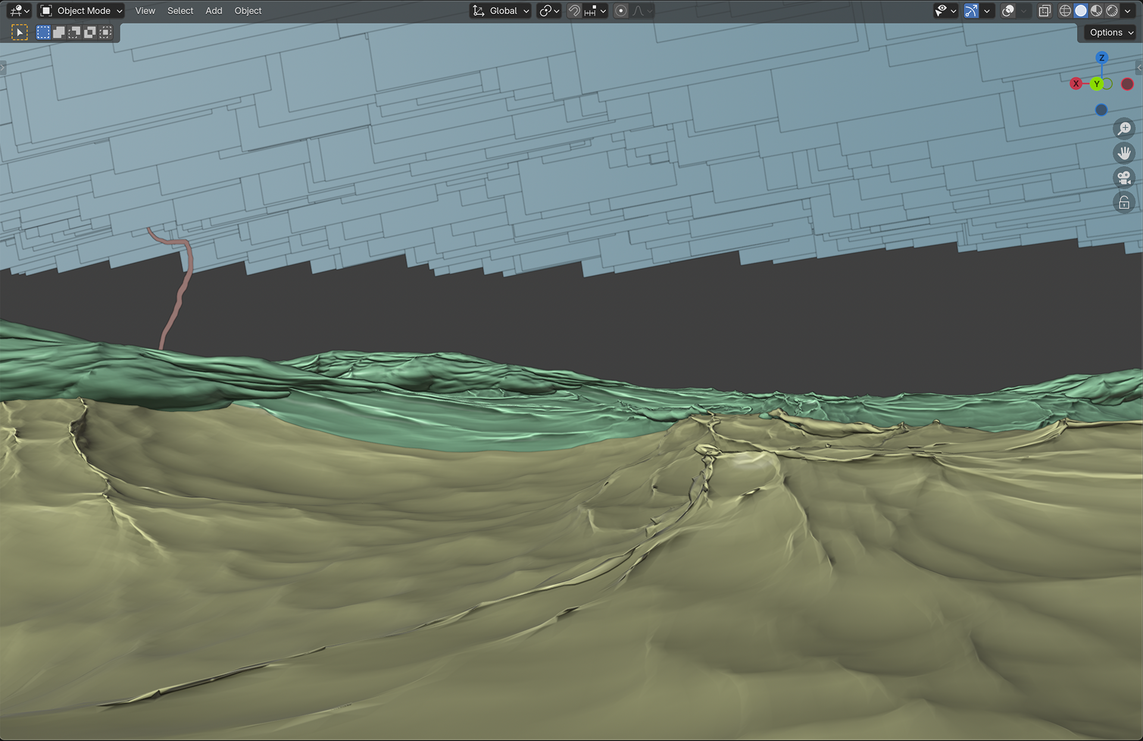Expand the viewport shading options arrow

coord(1128,11)
